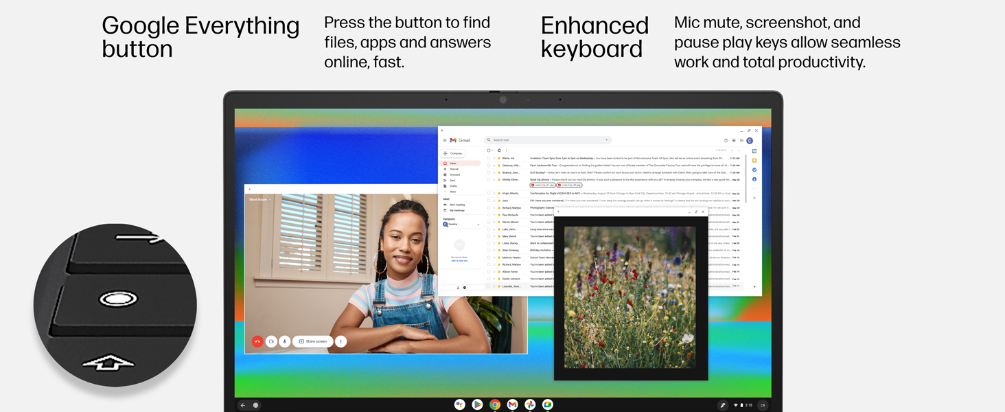This screenshot has width=1005, height=412.
Task: Open Gmail settings gear
Action: click(734, 141)
